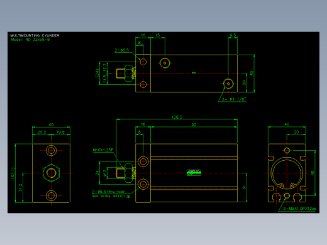Click the 2-ø6.5 callout in the top view

point(122,50)
